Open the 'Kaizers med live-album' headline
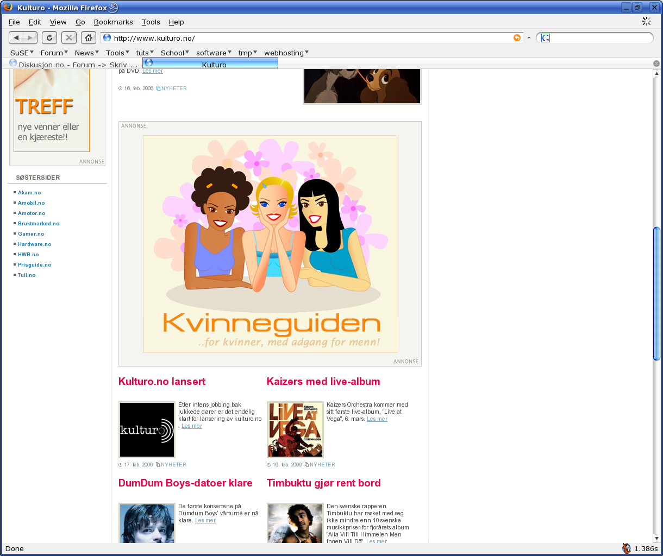The image size is (663, 556). coord(323,382)
